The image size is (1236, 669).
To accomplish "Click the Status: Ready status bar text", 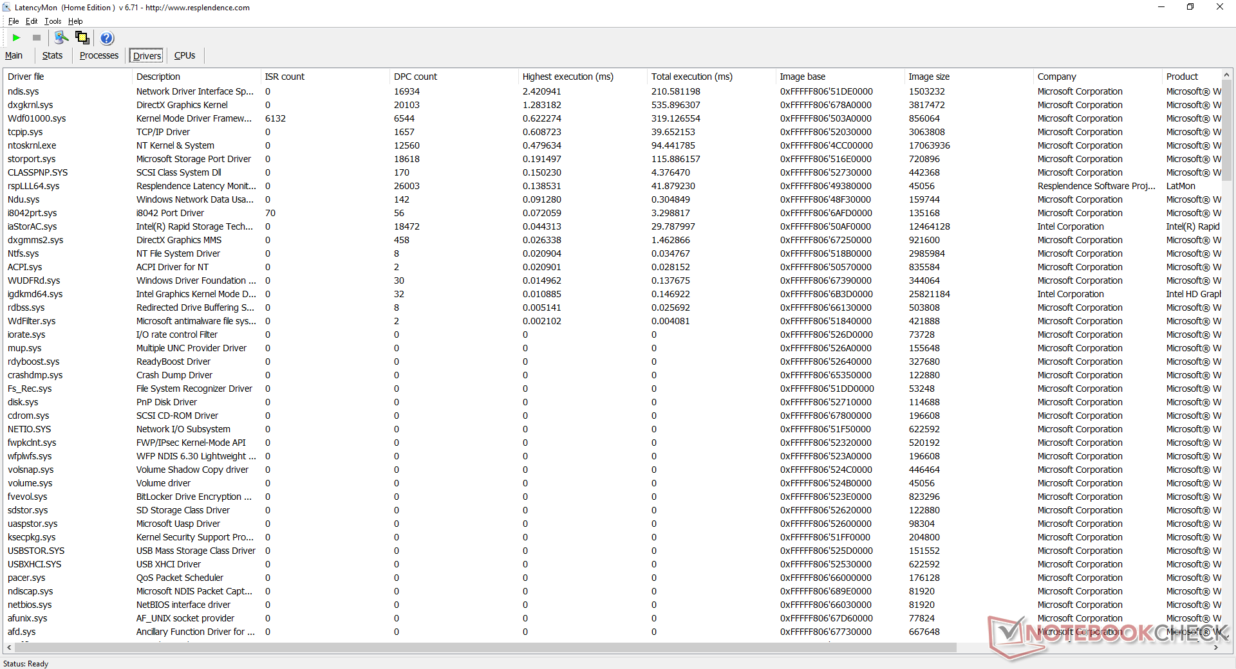I will tap(26, 664).
